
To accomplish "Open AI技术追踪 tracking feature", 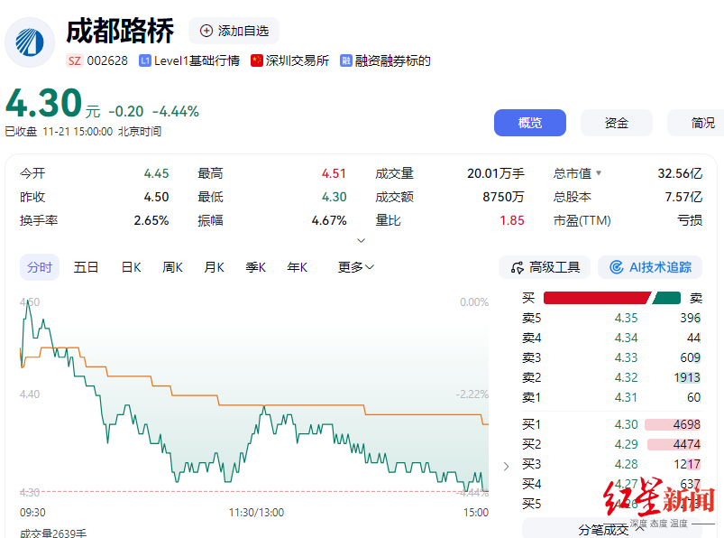I will pyautogui.click(x=650, y=267).
